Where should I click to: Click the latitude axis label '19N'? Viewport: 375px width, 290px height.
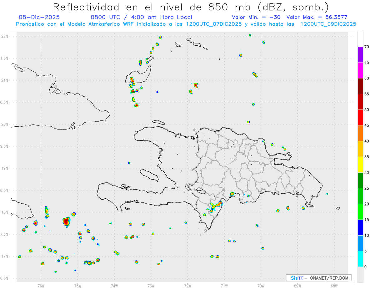[5, 168]
